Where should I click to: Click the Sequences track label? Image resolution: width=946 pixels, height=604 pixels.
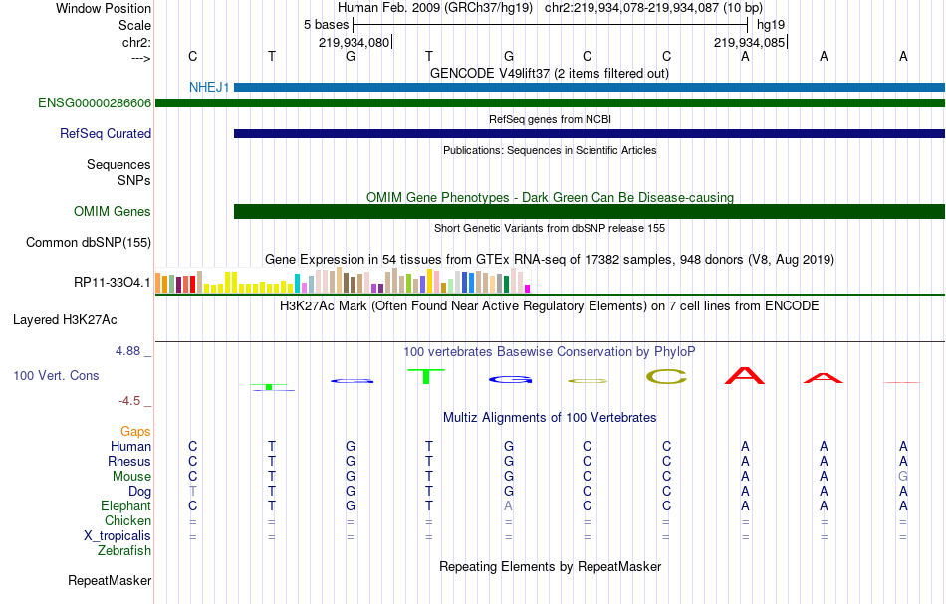pyautogui.click(x=118, y=164)
